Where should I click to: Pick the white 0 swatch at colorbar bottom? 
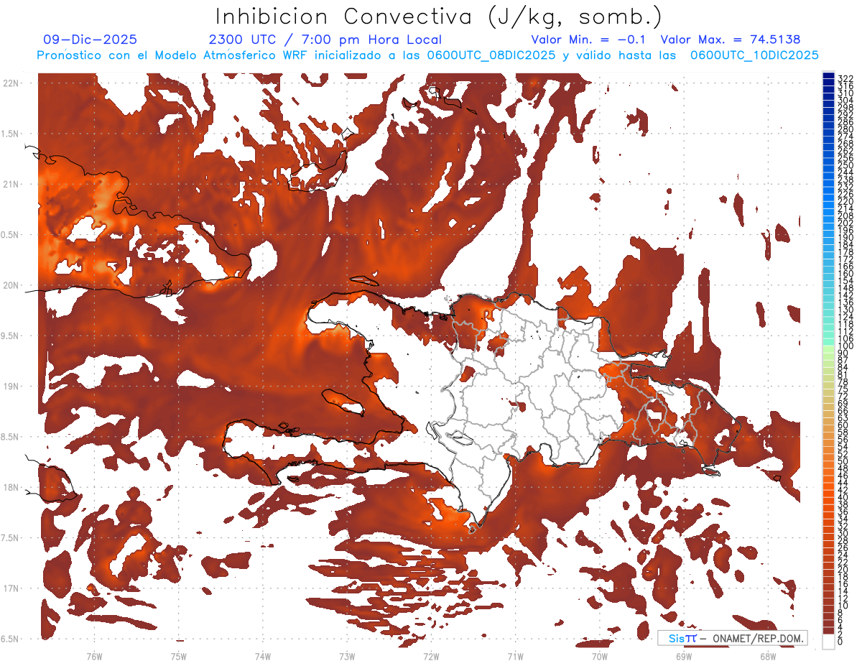point(828,640)
